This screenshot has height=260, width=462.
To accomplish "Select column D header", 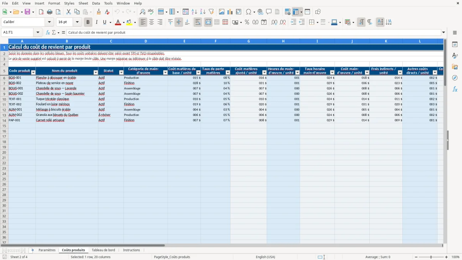I will click(146, 41).
